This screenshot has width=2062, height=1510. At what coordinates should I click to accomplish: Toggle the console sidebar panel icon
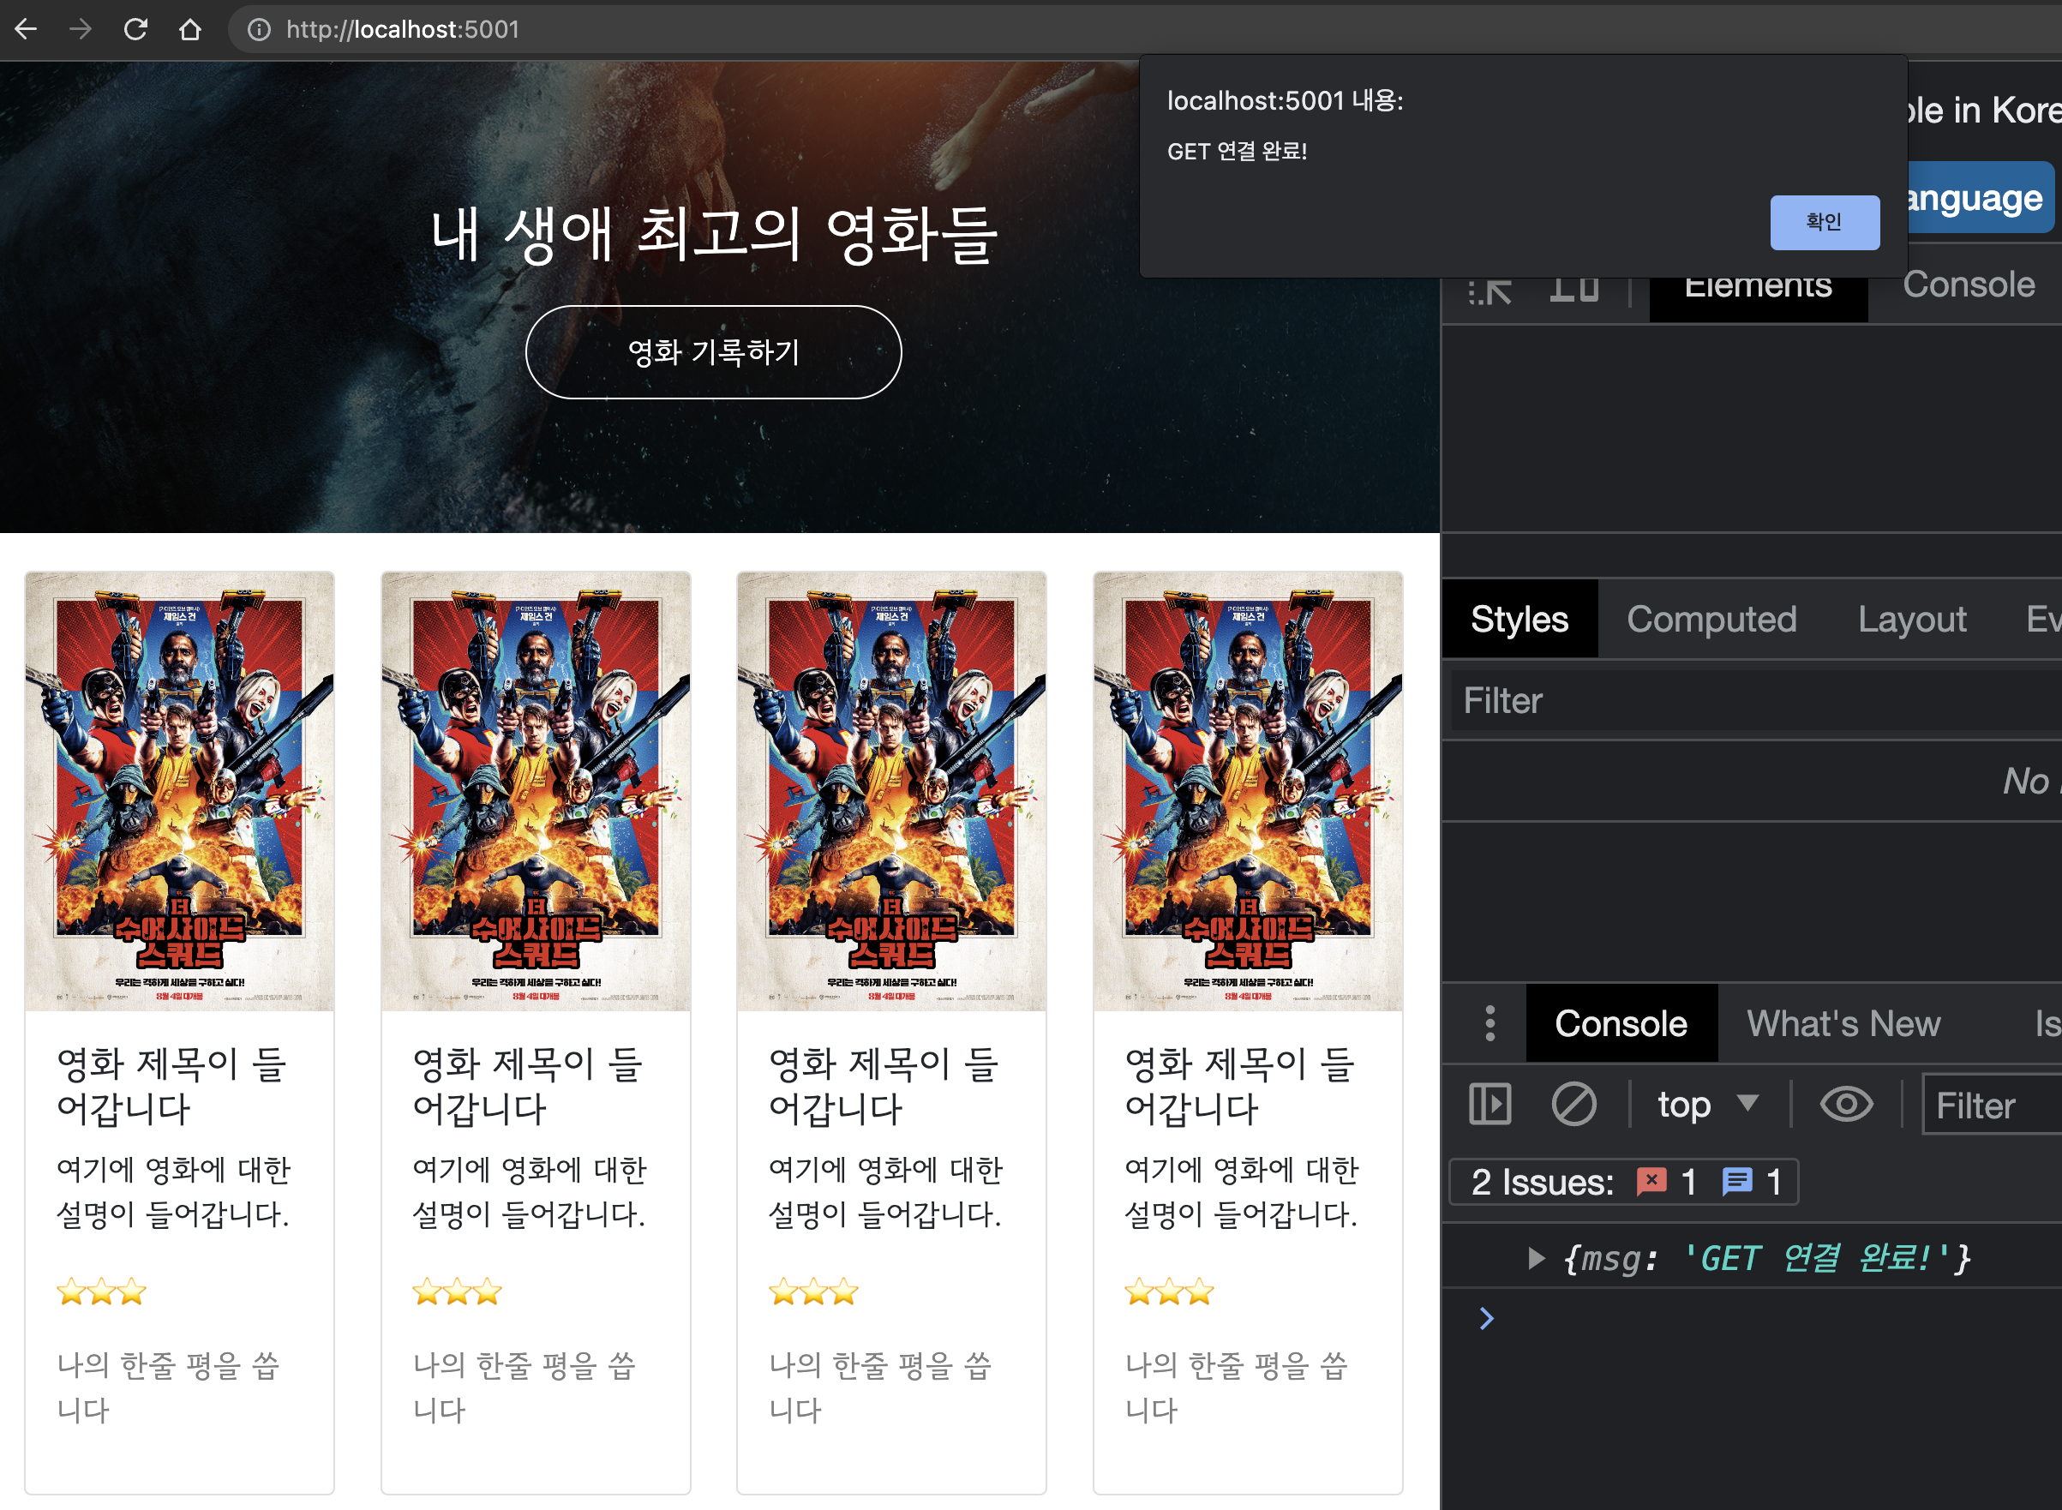[x=1490, y=1104]
